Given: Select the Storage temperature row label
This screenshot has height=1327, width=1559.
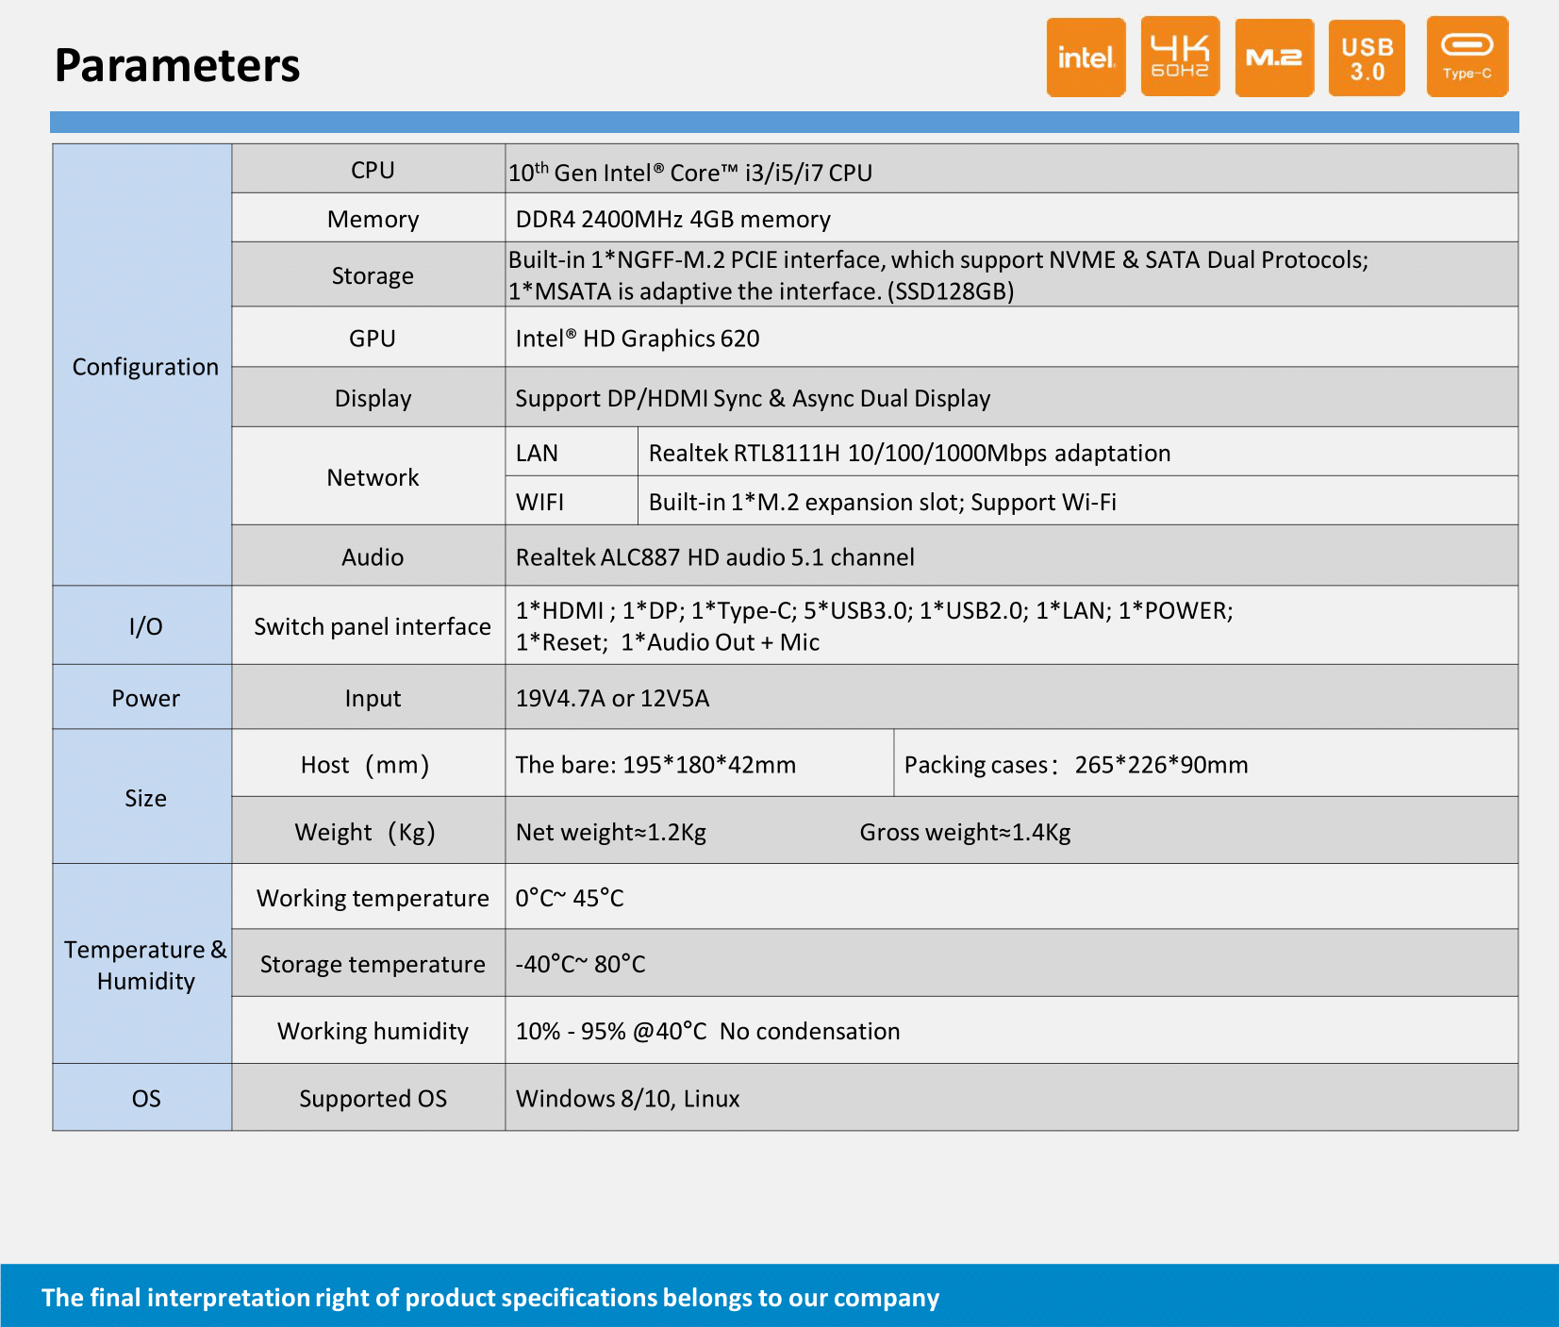Looking at the screenshot, I should click(373, 964).
